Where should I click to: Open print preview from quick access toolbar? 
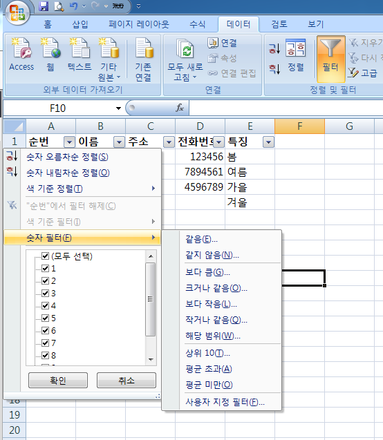pos(59,6)
